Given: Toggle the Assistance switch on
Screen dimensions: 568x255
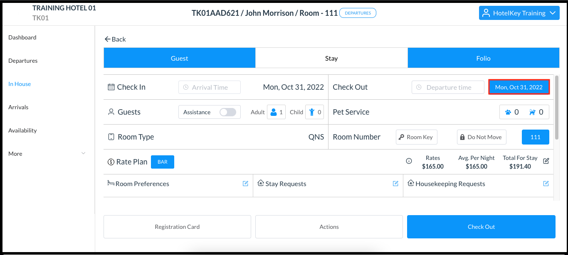Looking at the screenshot, I should point(228,112).
